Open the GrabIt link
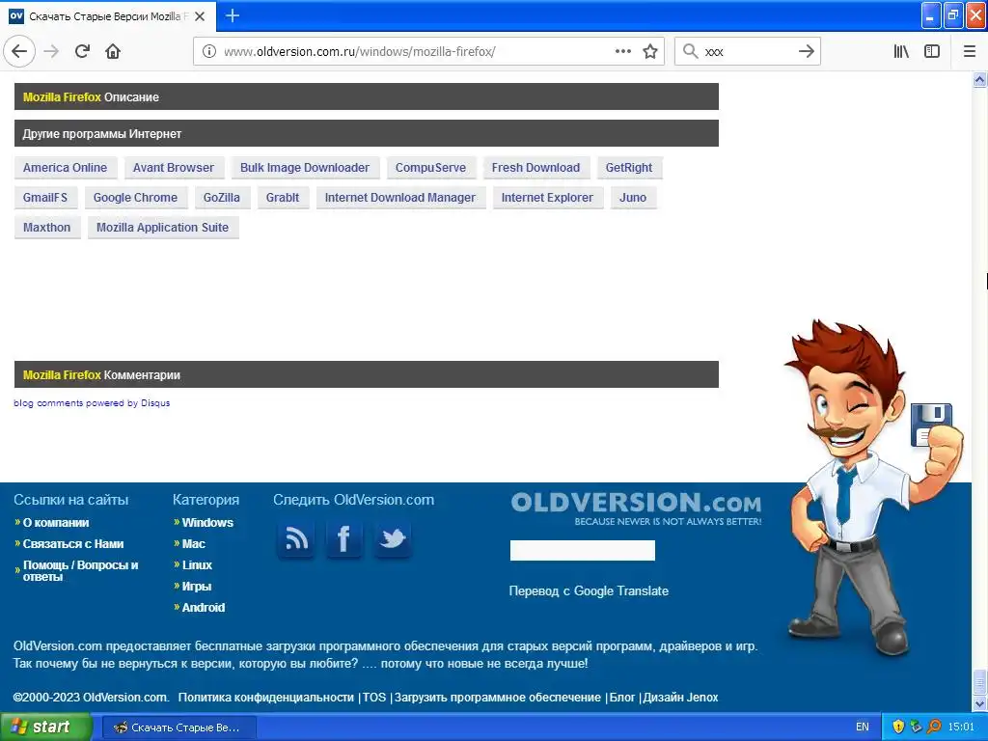 283,197
